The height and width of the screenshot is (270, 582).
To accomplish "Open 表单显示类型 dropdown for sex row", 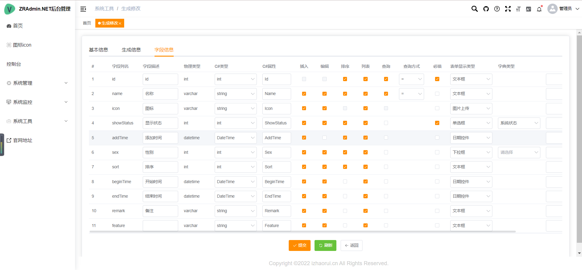I will pos(471,152).
